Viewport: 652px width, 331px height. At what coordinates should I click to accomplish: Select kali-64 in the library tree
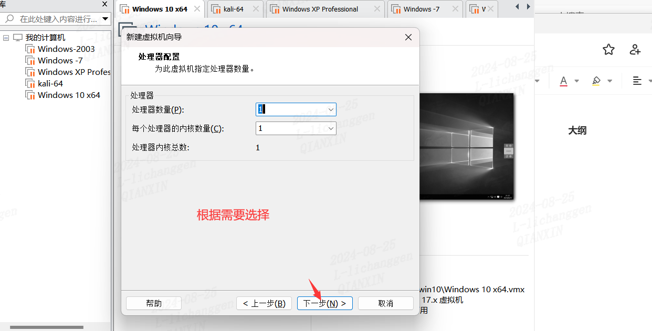coord(50,83)
